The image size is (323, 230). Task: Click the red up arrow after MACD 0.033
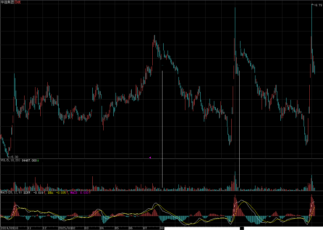(x=90, y=192)
